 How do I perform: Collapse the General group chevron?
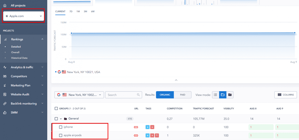click(x=61, y=119)
